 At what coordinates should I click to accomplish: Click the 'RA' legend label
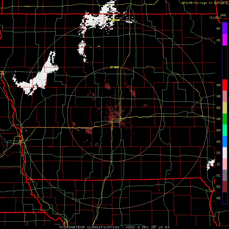(x=219, y=131)
